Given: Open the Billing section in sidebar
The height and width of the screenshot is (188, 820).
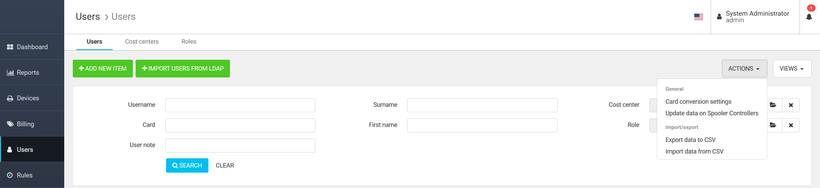Looking at the screenshot, I should (32, 124).
